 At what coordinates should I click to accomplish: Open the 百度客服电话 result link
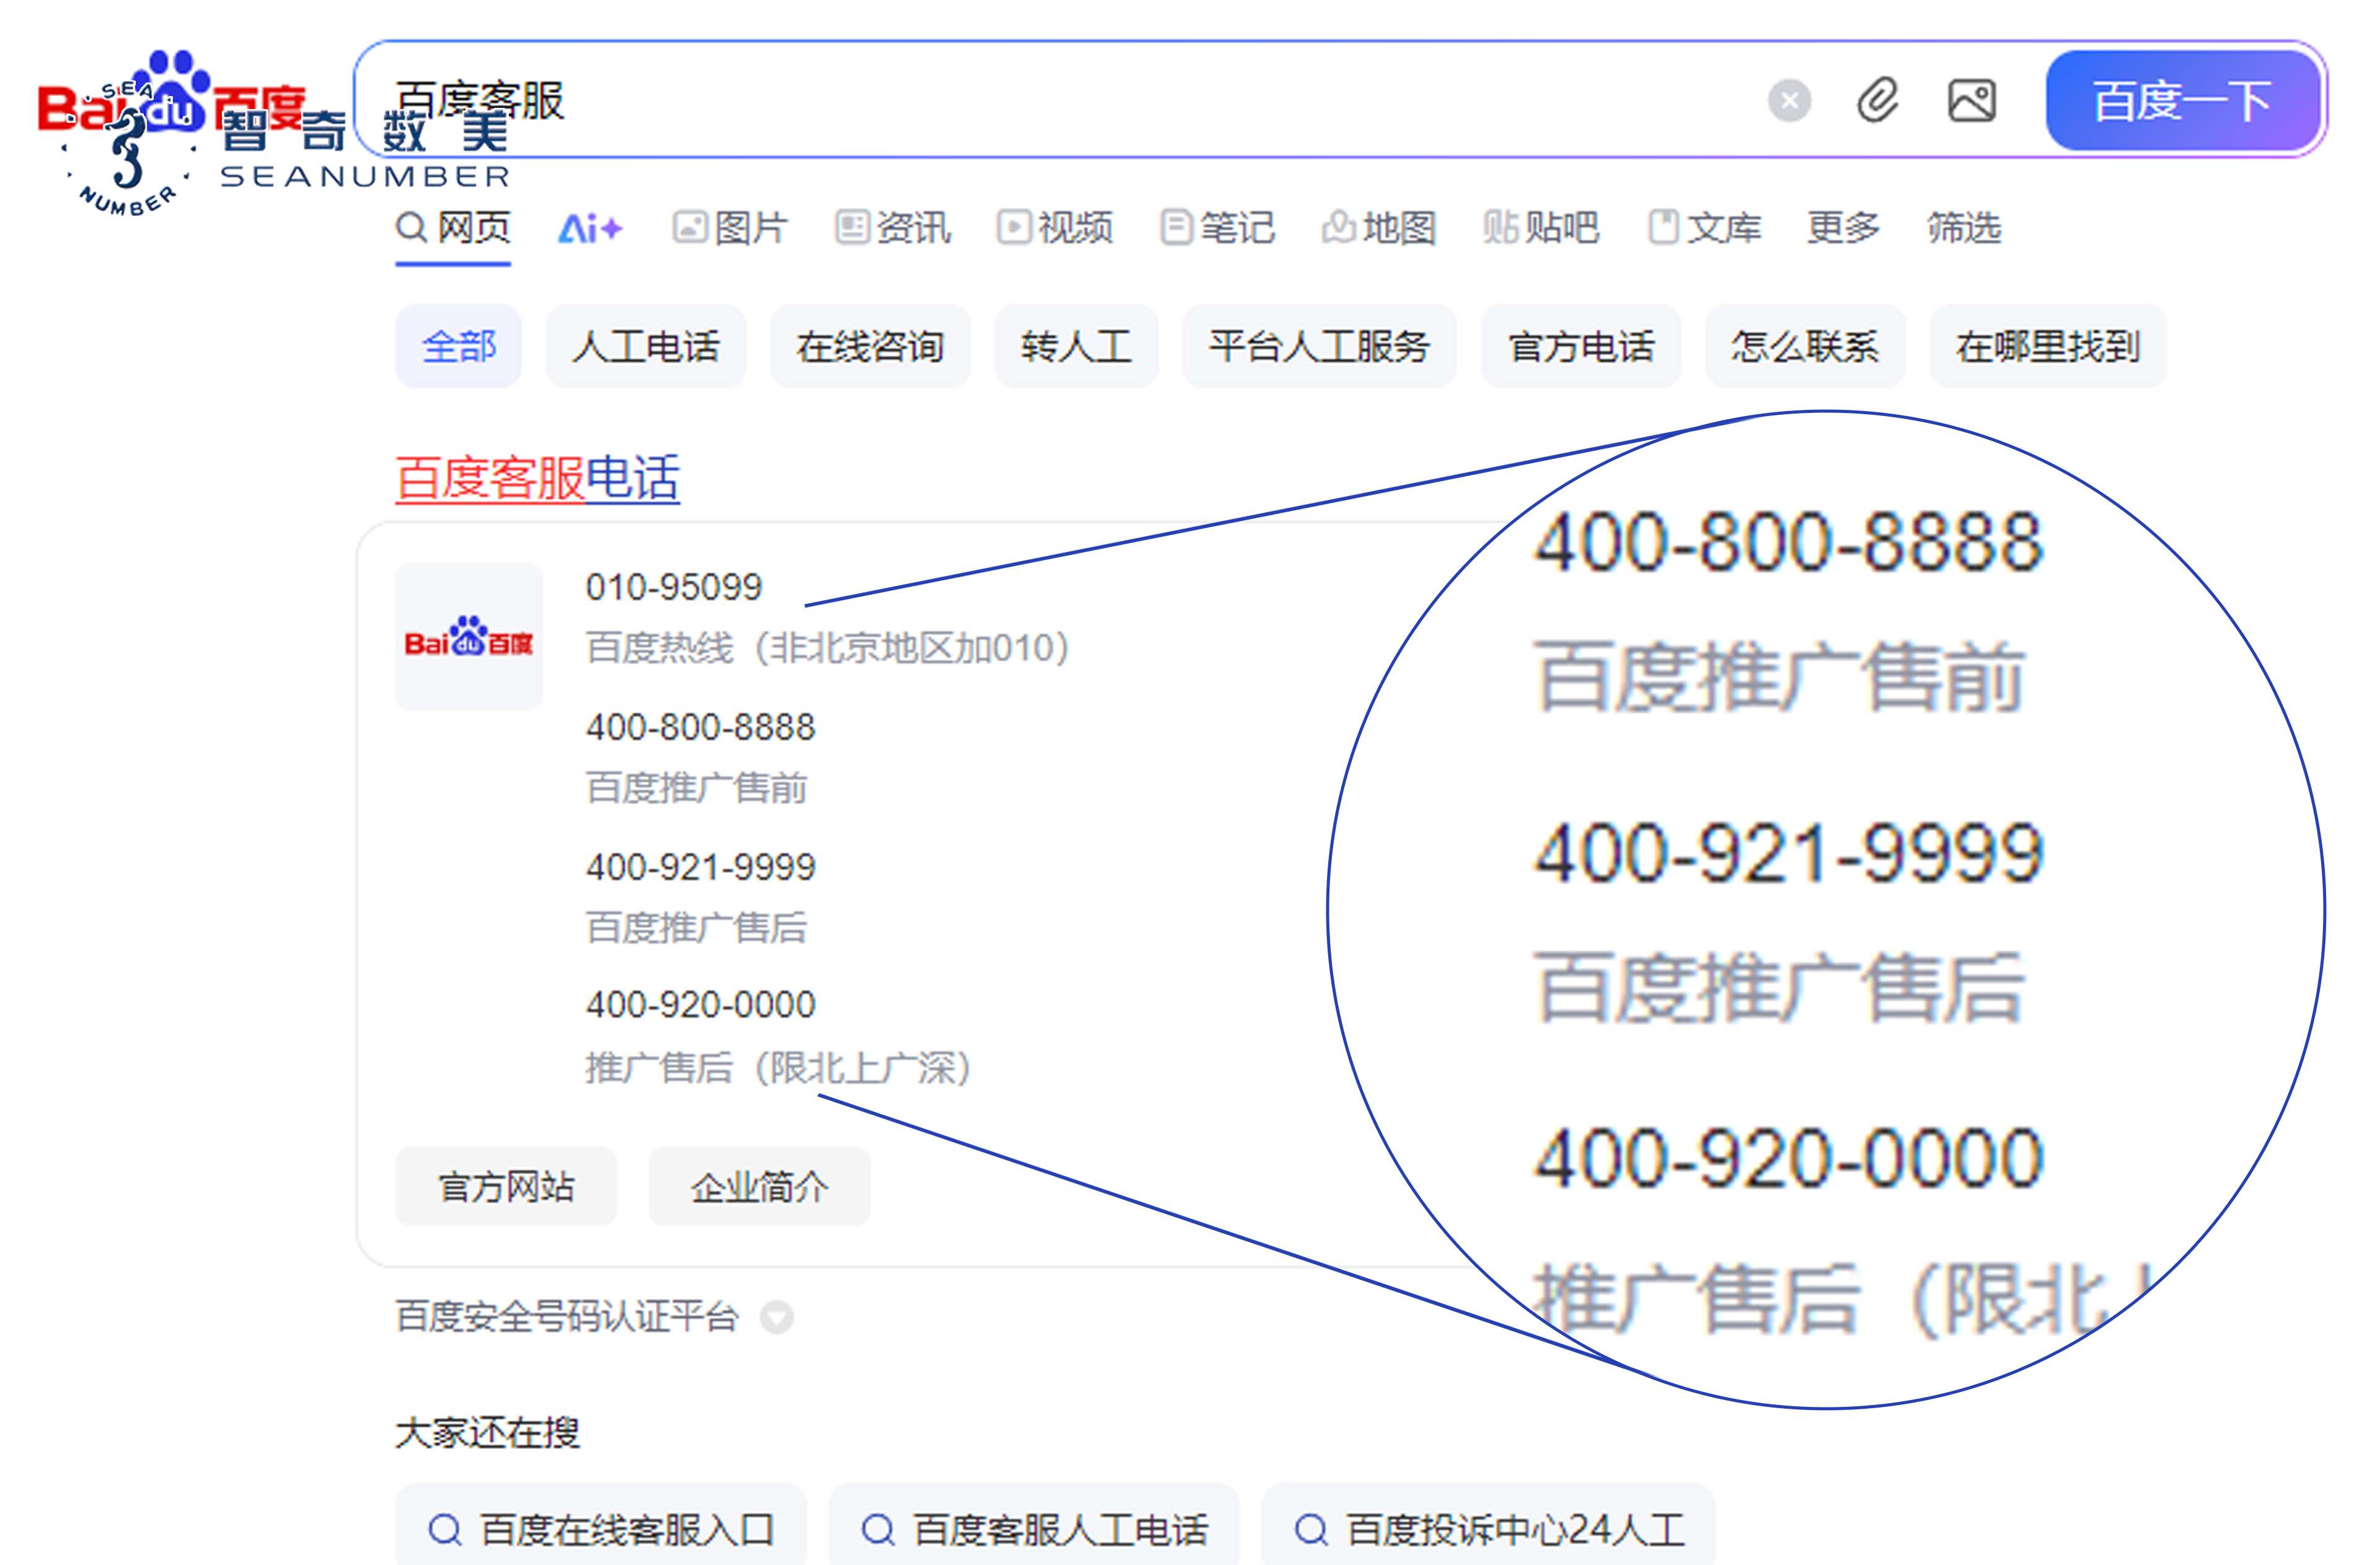point(538,477)
